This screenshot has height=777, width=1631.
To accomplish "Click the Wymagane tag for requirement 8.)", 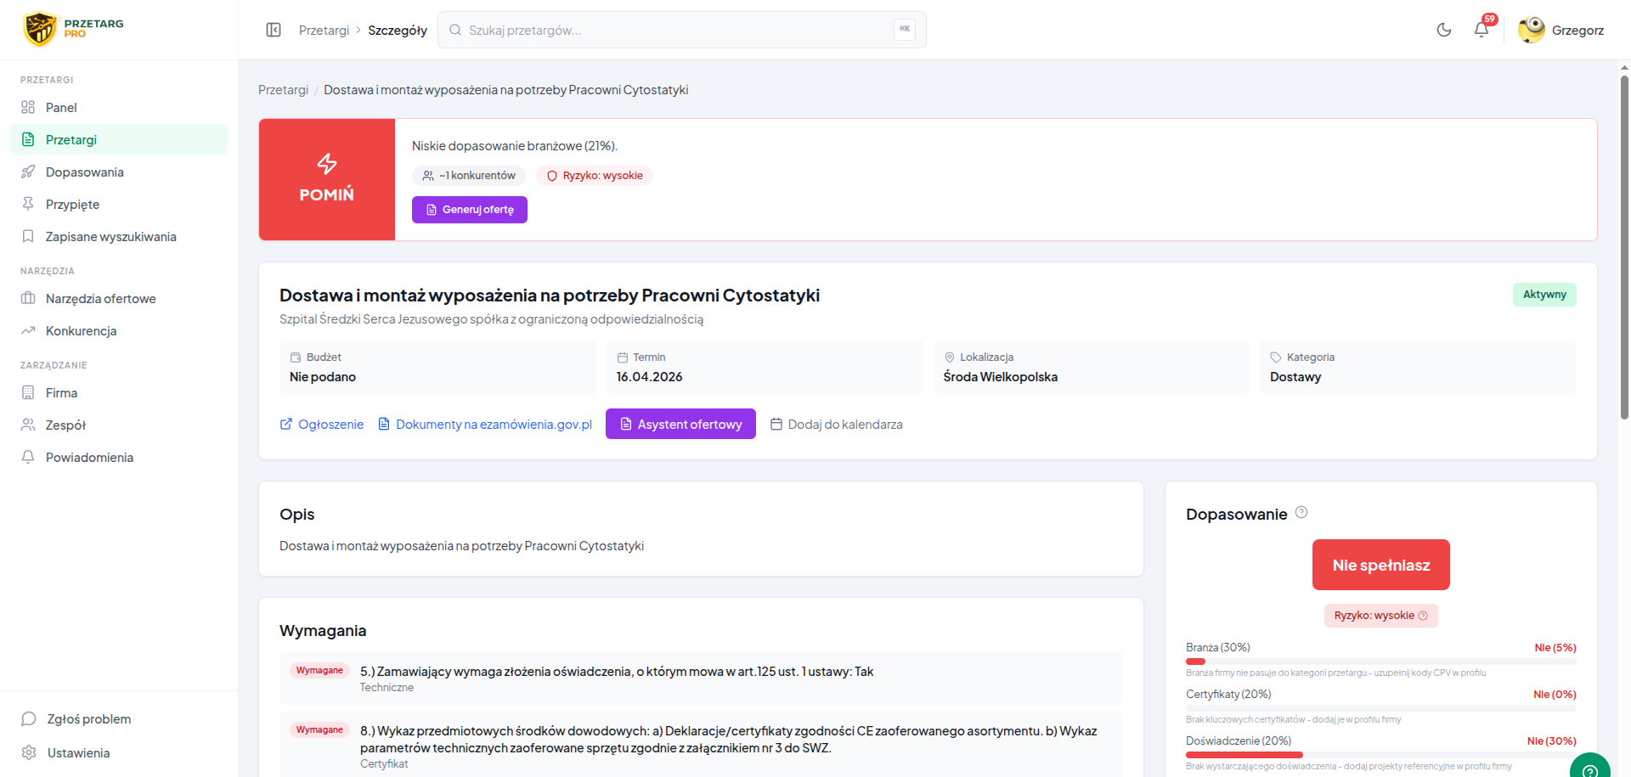I will (x=319, y=730).
